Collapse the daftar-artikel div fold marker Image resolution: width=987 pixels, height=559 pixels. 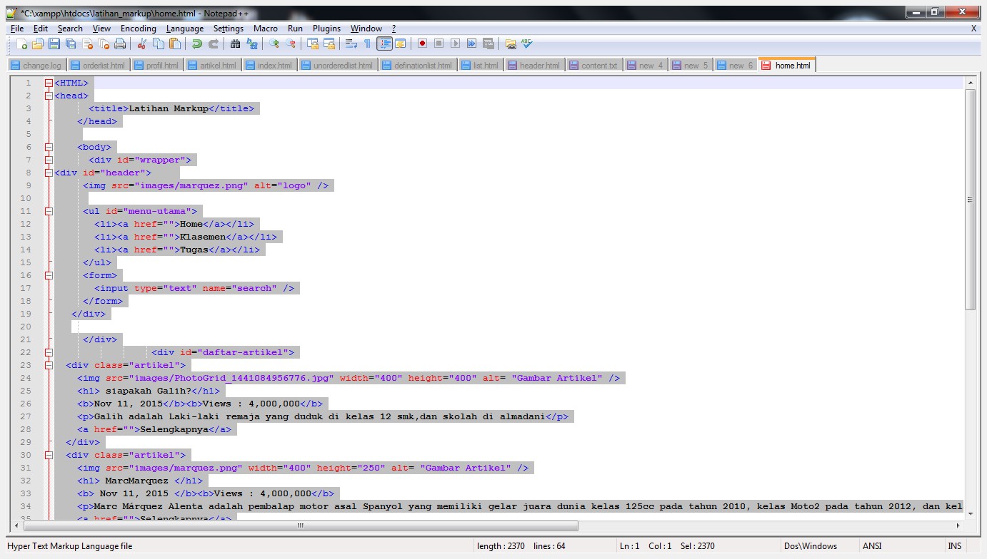tap(49, 352)
